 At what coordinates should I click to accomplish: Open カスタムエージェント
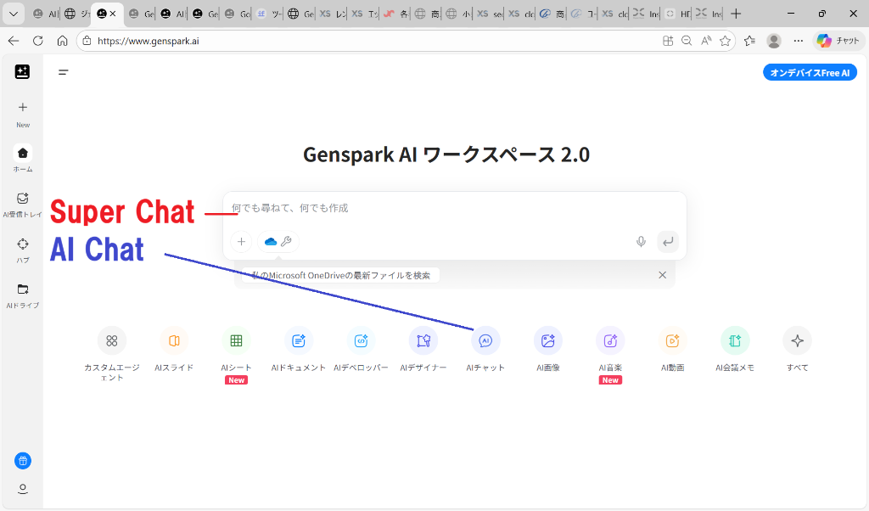pyautogui.click(x=111, y=340)
